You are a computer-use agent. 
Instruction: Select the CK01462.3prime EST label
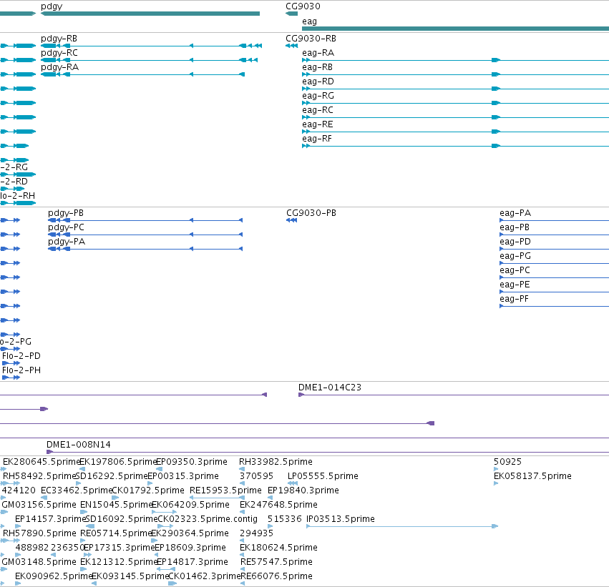coord(204,576)
